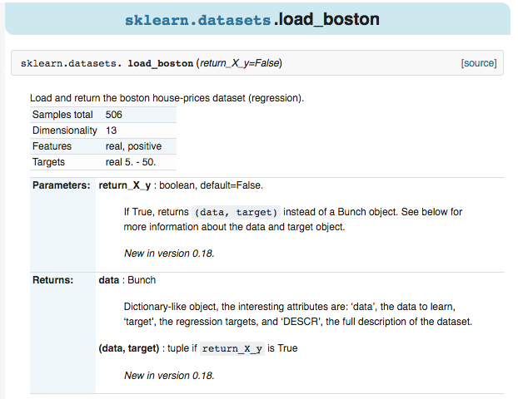
Task: Click the (data, target) code literal under Parameters
Action: pyautogui.click(x=236, y=212)
